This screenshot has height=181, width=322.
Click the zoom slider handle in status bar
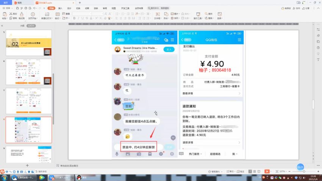[x=304, y=172]
